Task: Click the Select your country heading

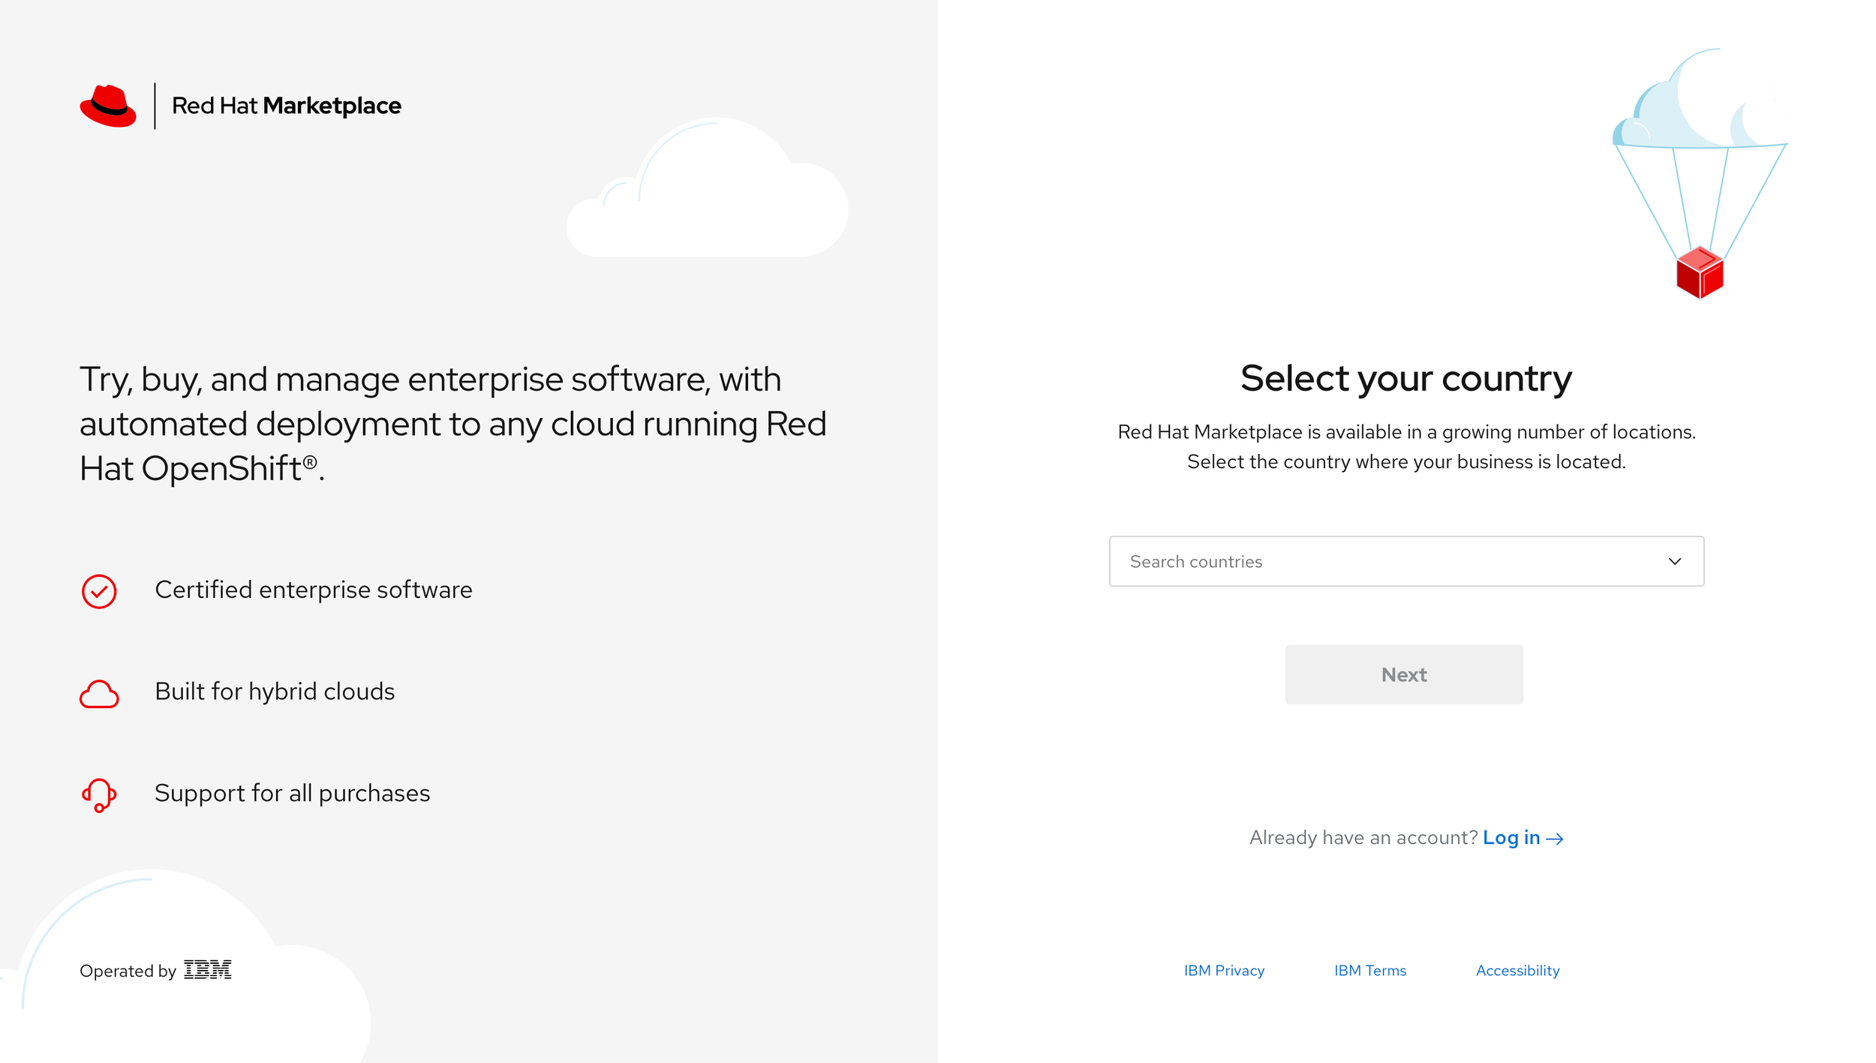Action: coord(1405,378)
